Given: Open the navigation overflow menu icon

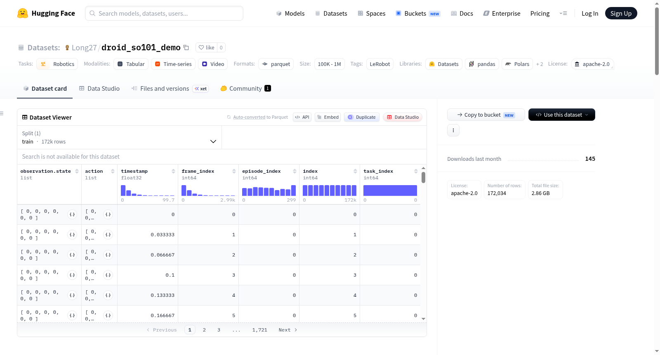Looking at the screenshot, I should [563, 13].
